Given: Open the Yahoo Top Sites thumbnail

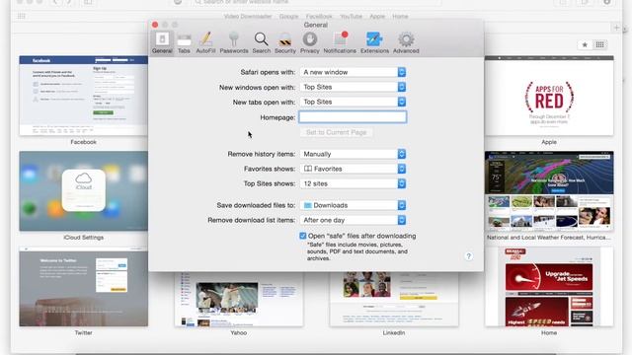Looking at the screenshot, I should (239, 299).
